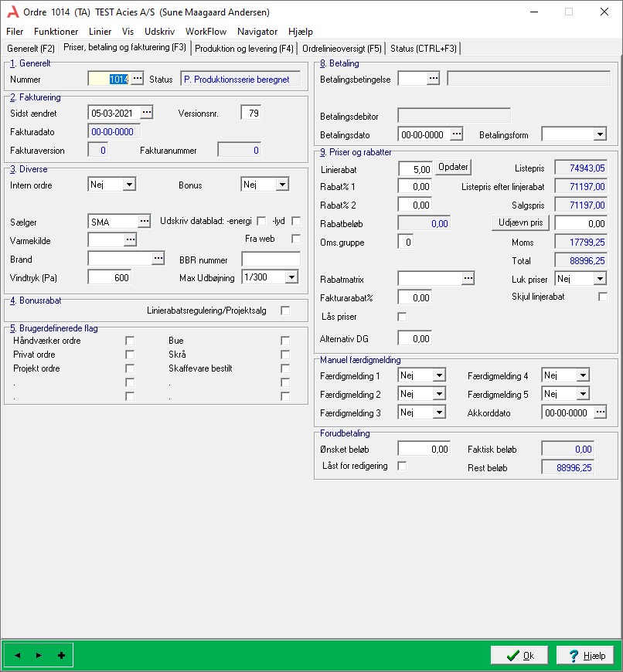
Task: Open the WorkFlow menu
Action: (x=206, y=32)
